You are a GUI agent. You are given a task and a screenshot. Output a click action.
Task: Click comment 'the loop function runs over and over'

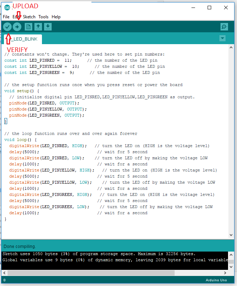pos(71,134)
